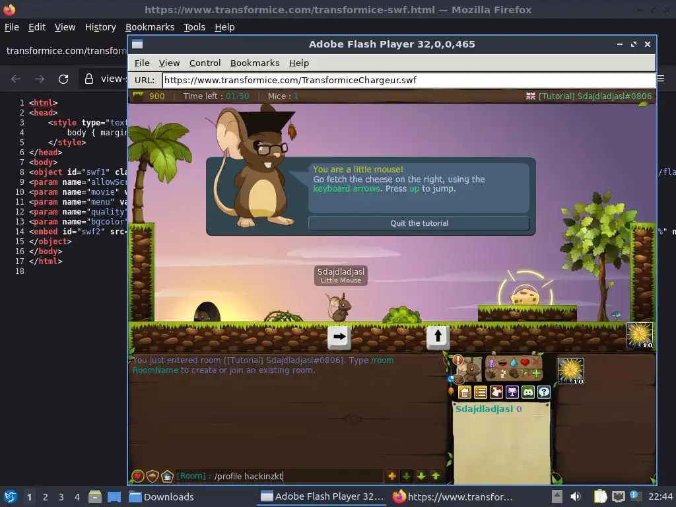Click the UK flag community icon

pos(531,96)
